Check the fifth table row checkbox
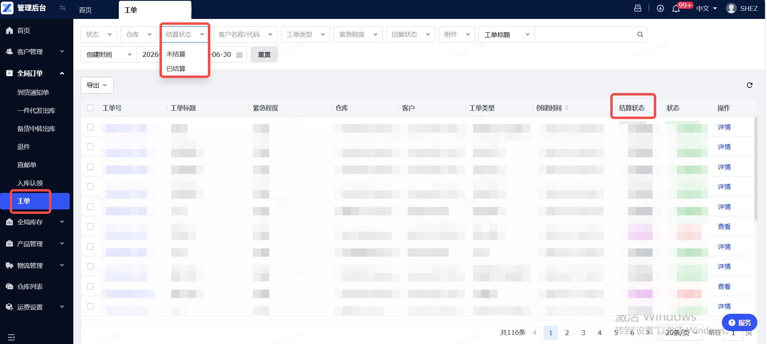The height and width of the screenshot is (344, 767). [x=90, y=207]
